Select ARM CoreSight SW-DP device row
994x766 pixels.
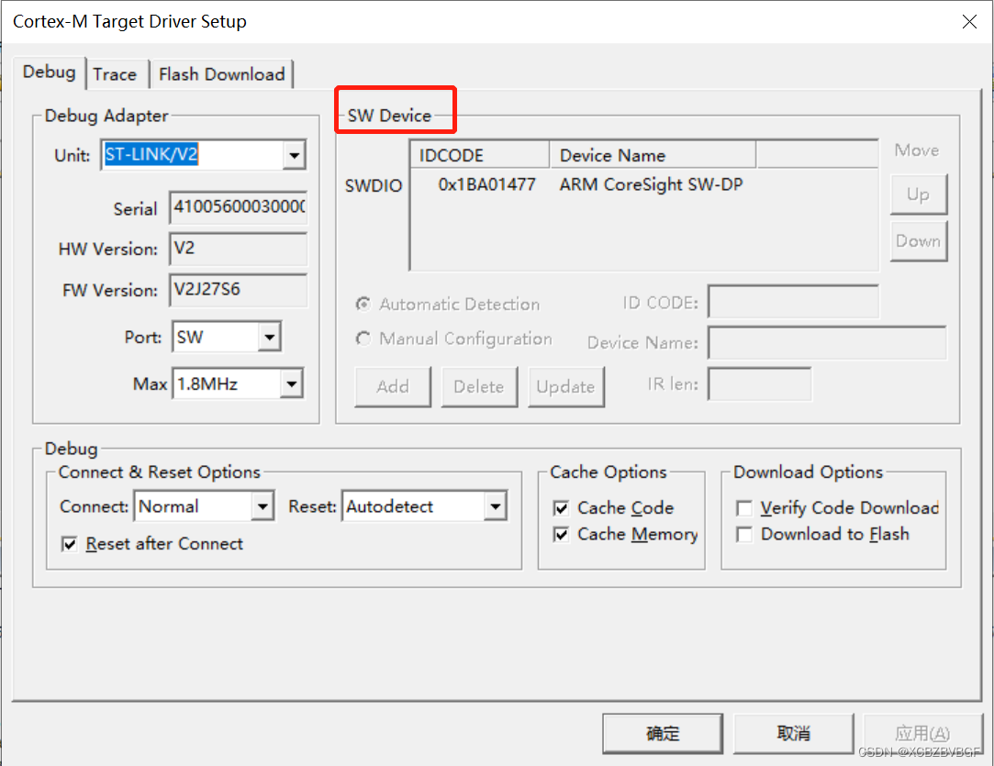tap(651, 184)
